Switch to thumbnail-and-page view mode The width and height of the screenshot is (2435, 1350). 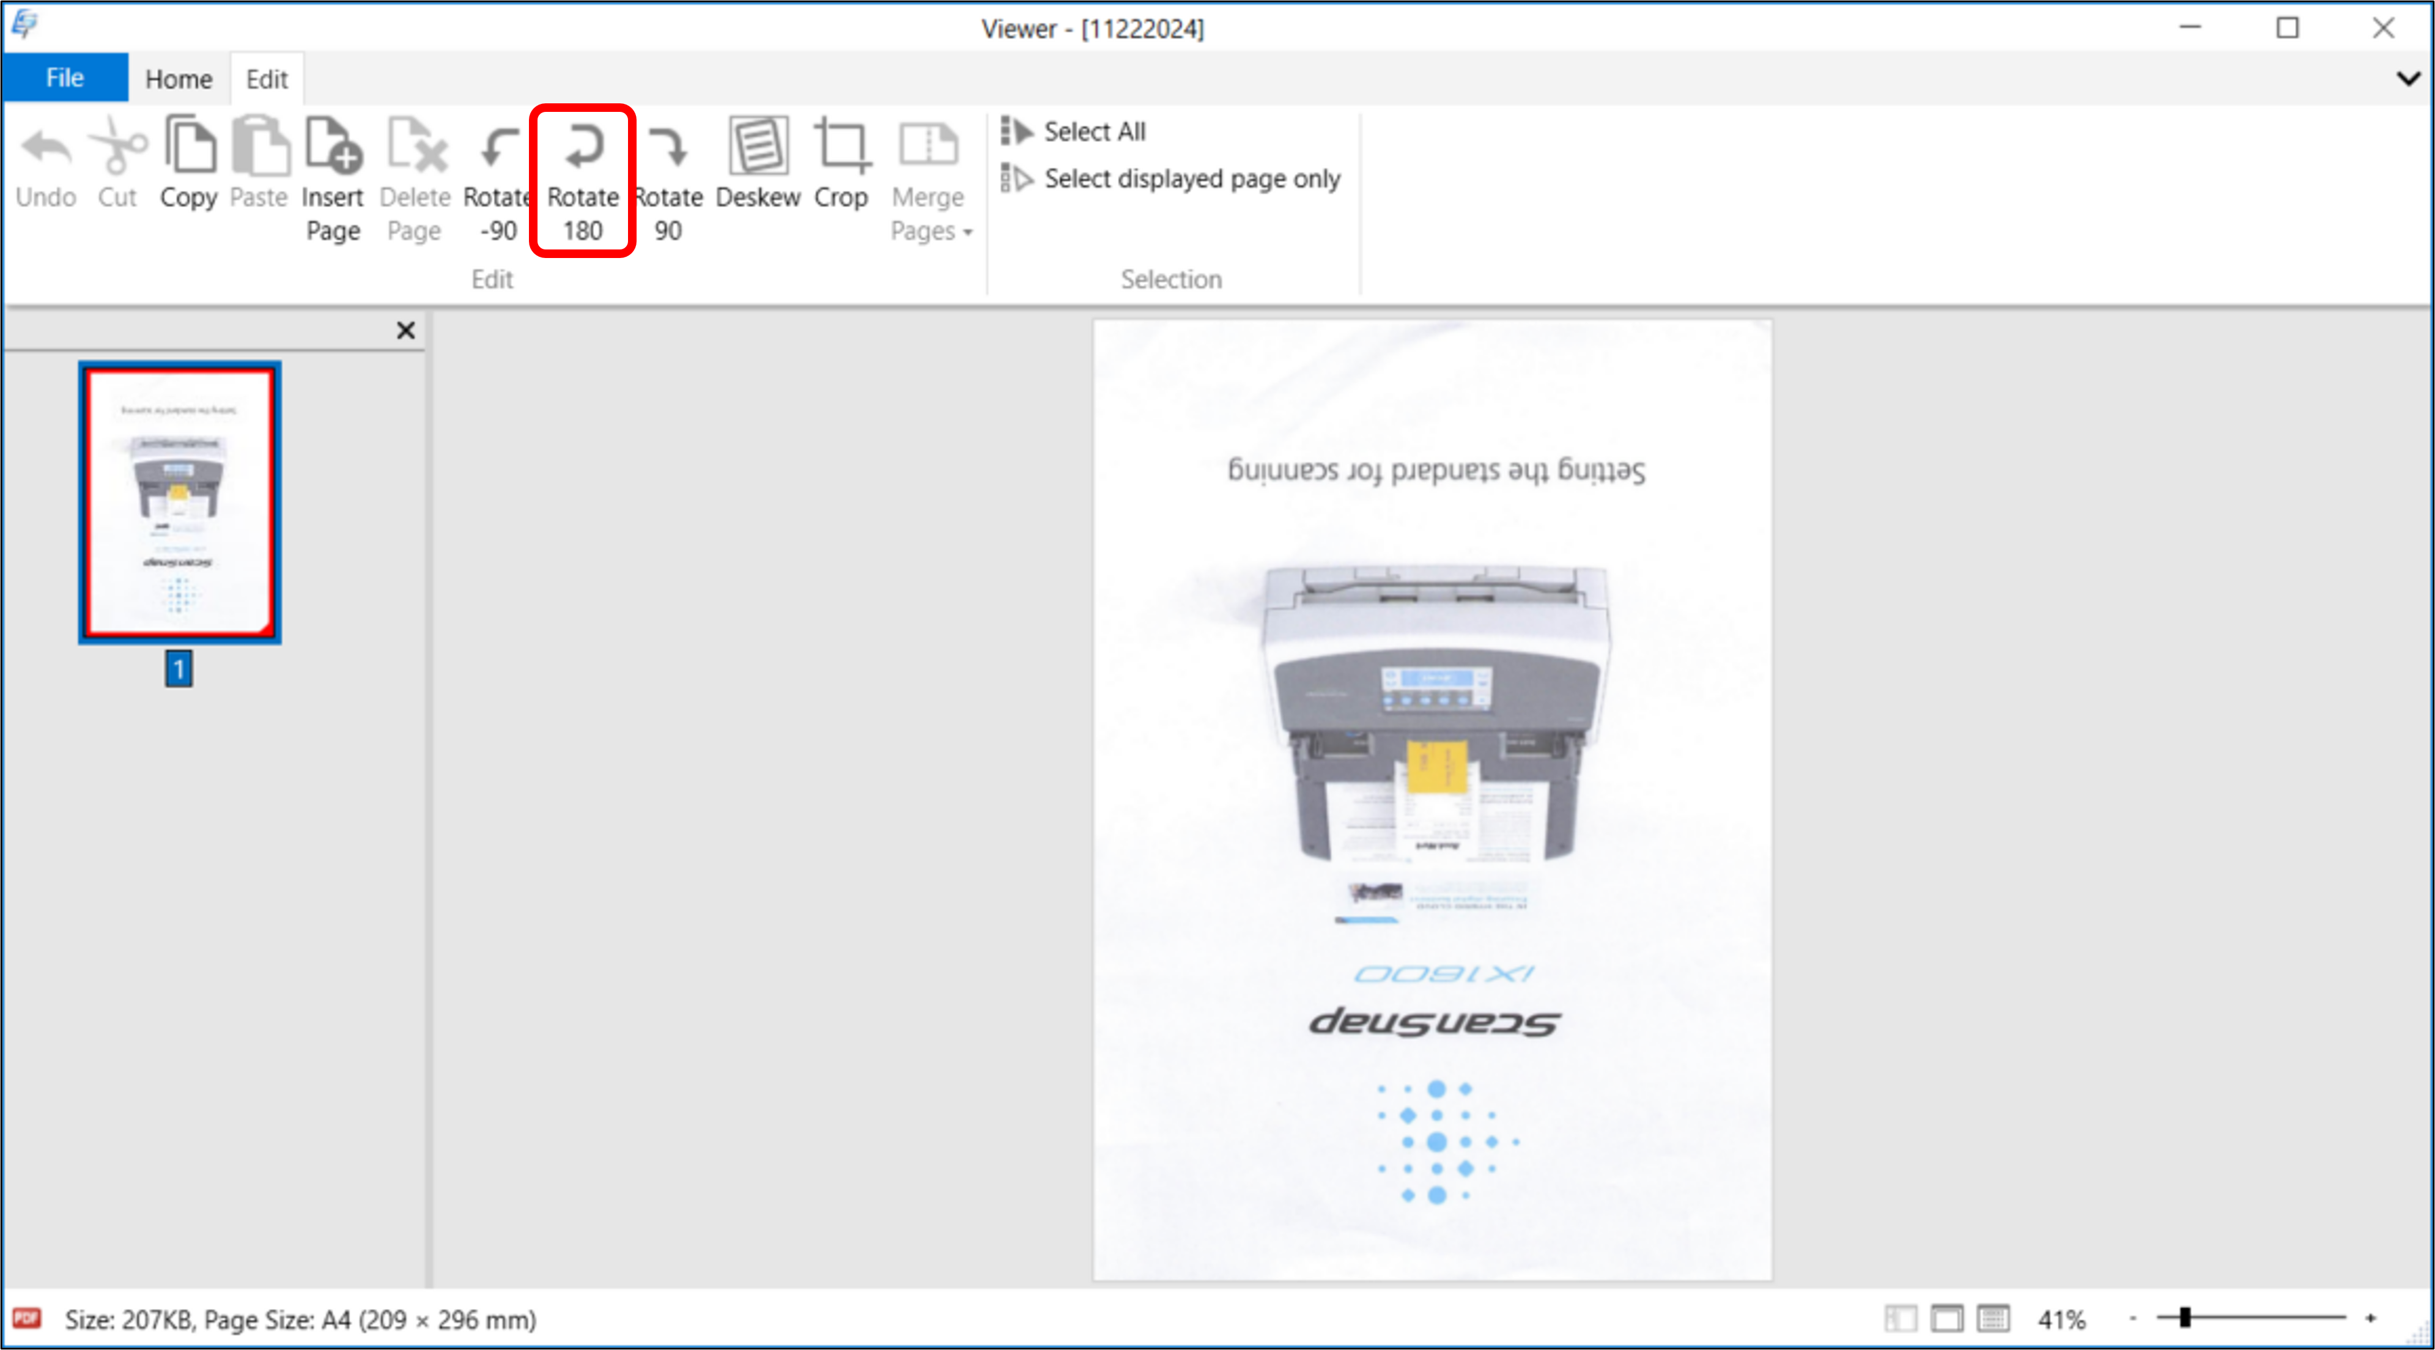[1900, 1319]
